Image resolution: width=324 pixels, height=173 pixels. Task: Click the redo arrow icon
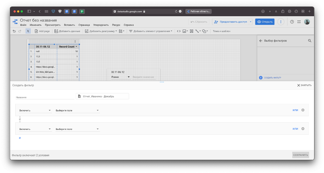coord(20,31)
